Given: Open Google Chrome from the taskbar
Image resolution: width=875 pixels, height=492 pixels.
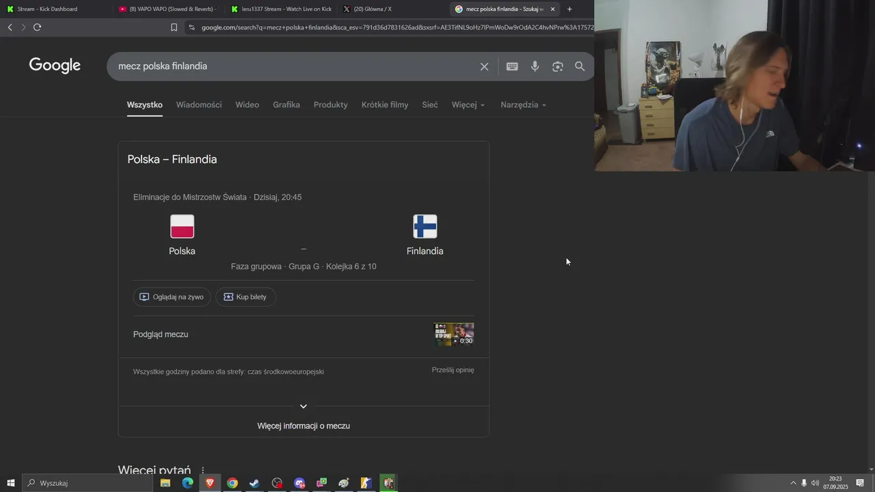Looking at the screenshot, I should [232, 483].
